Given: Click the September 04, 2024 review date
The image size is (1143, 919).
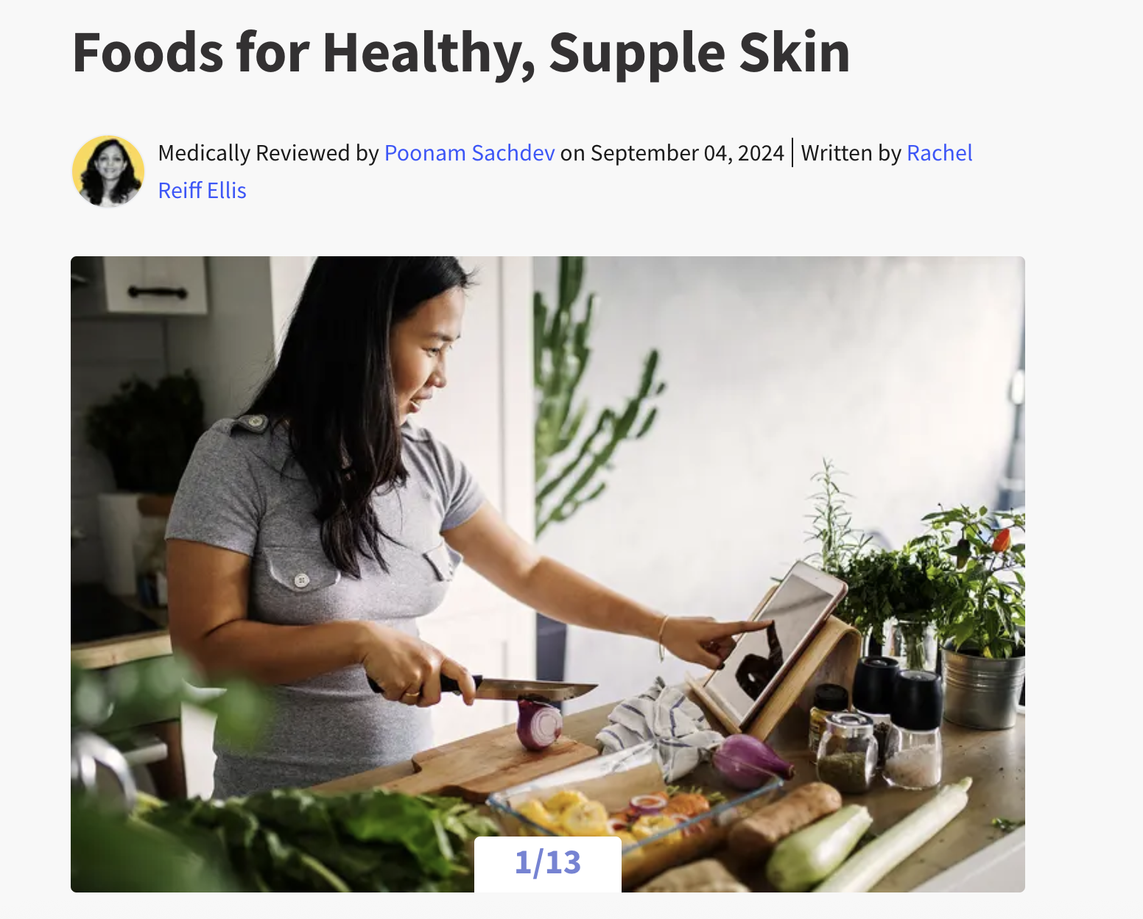Looking at the screenshot, I should 687,153.
